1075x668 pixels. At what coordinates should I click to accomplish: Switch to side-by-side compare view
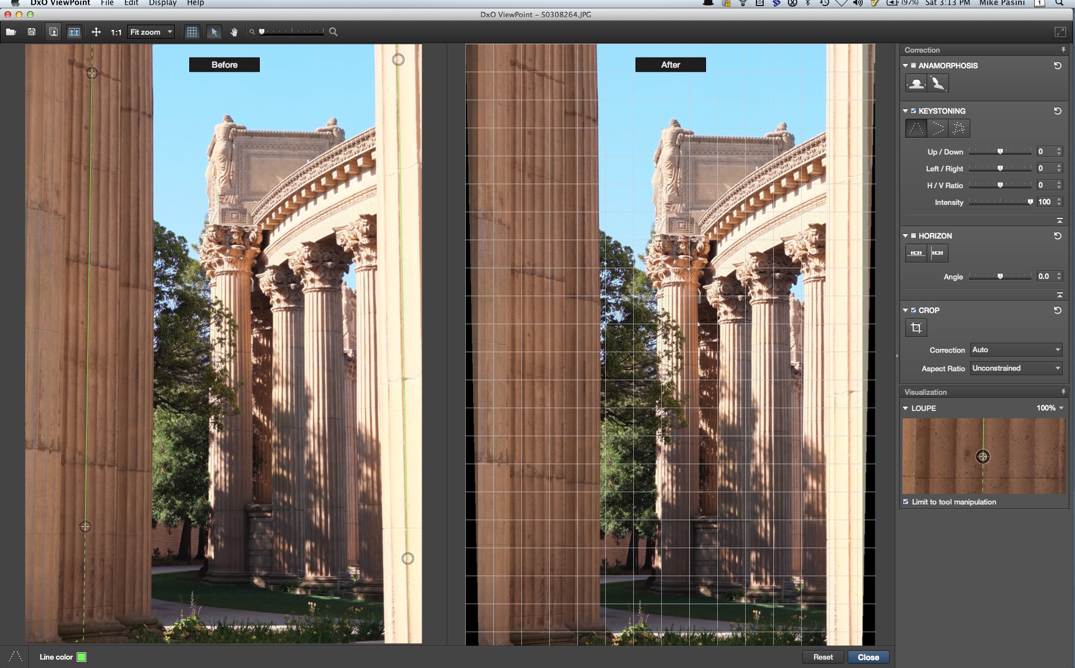coord(74,32)
